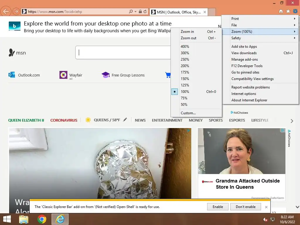Open Manage add-ons
300x225 pixels.
[x=260, y=59]
